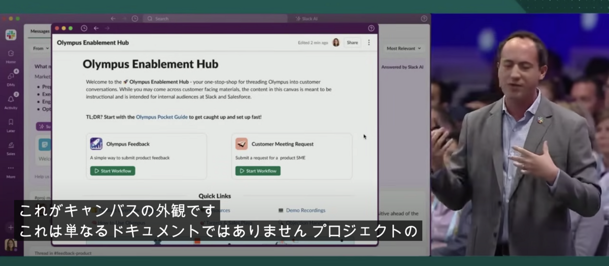Click 'Answered by Slack AI' text
The width and height of the screenshot is (609, 266).
pyautogui.click(x=402, y=67)
